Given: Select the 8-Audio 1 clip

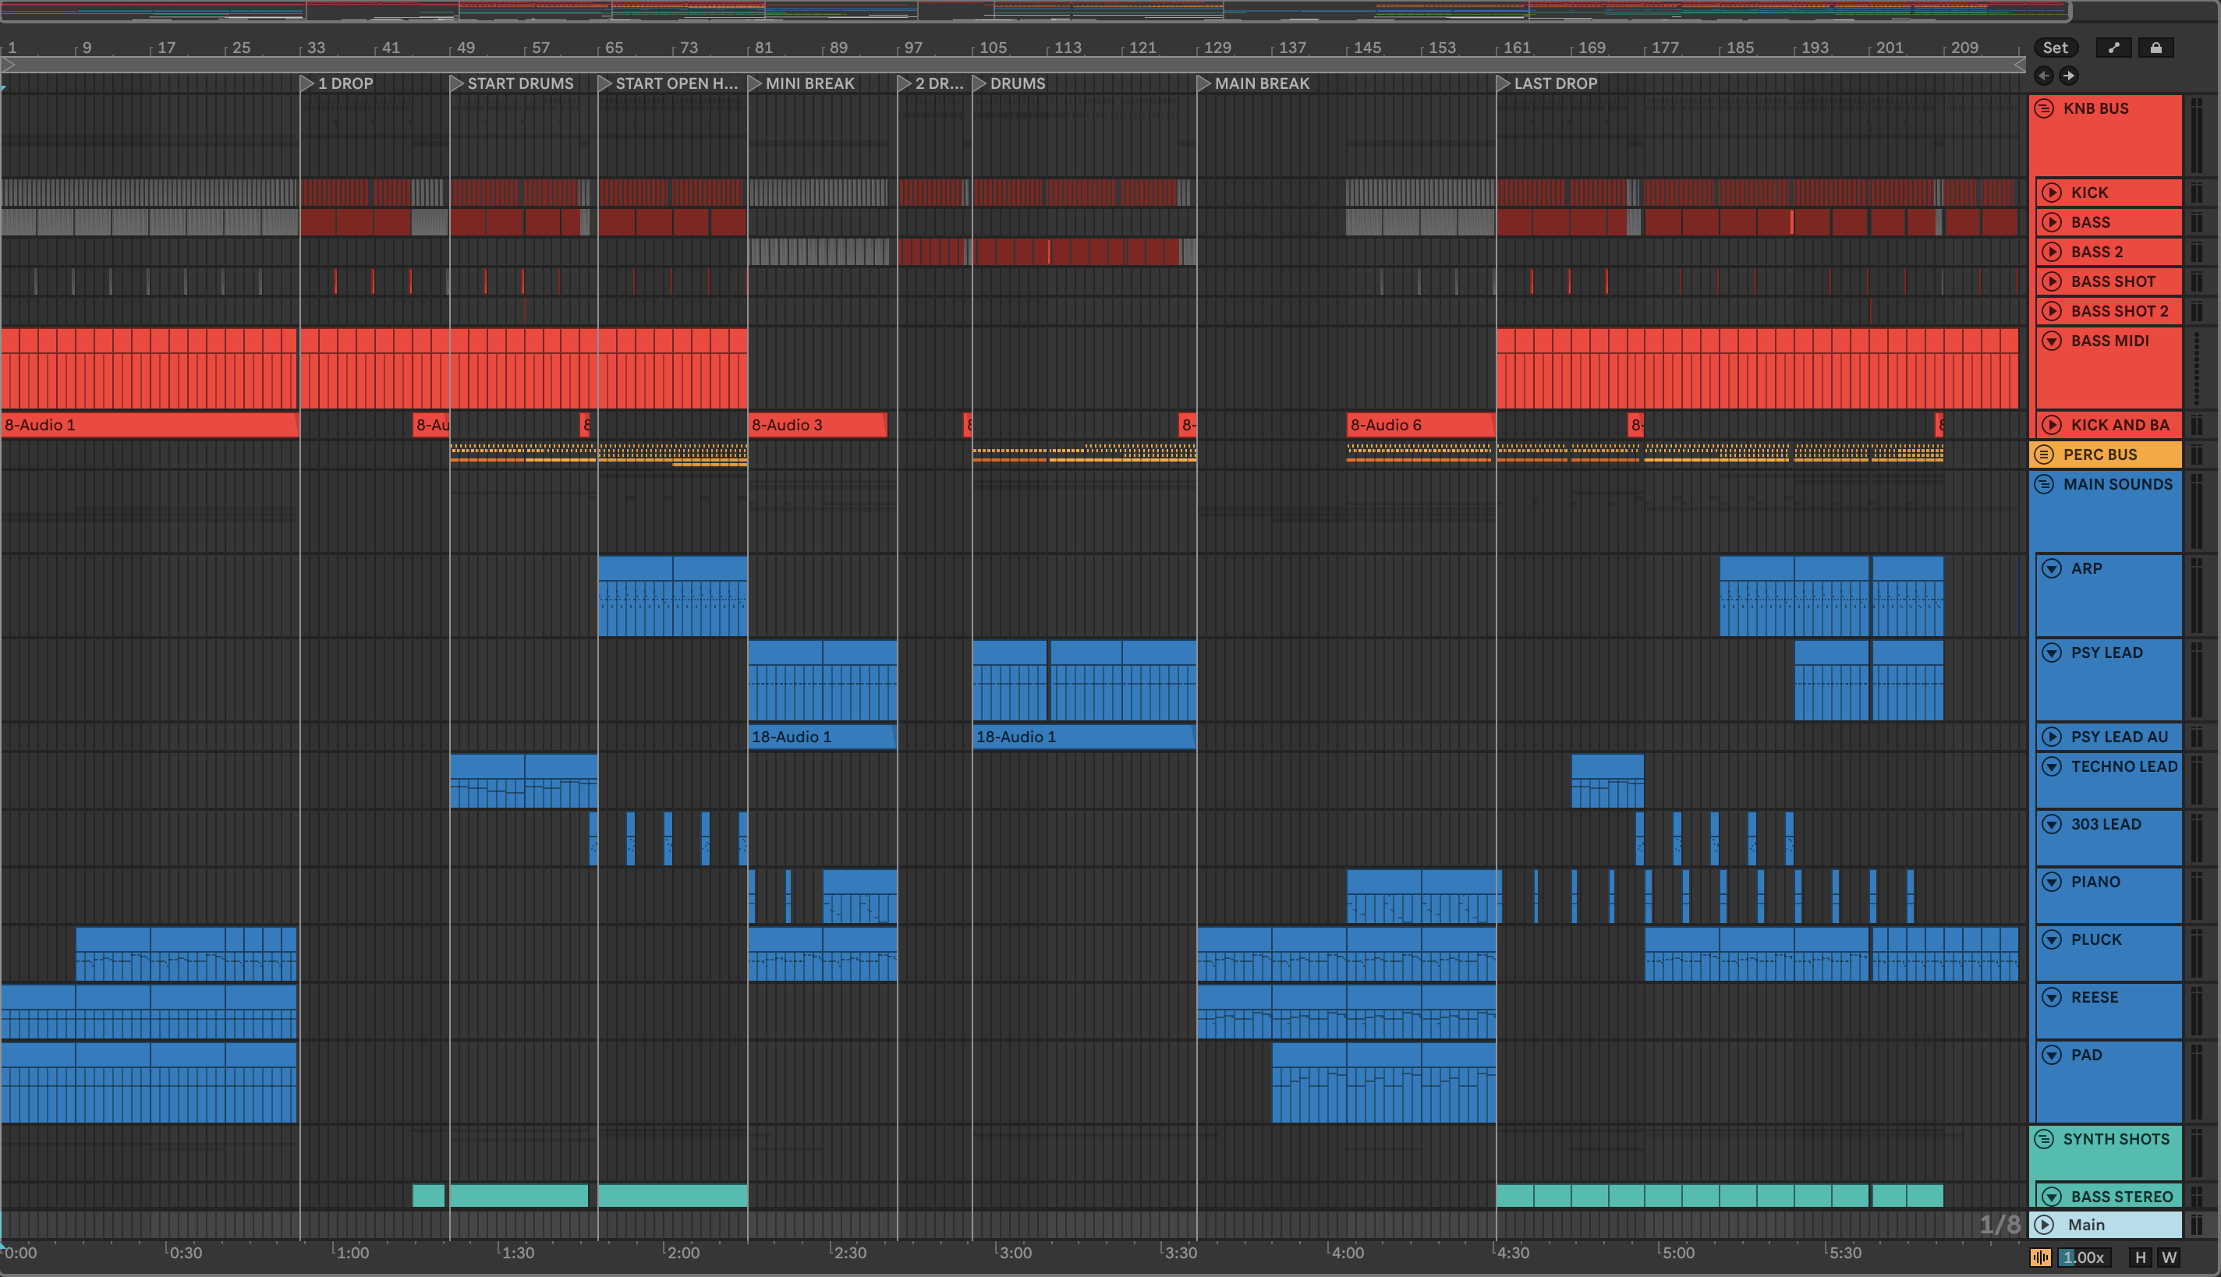Looking at the screenshot, I should point(149,426).
